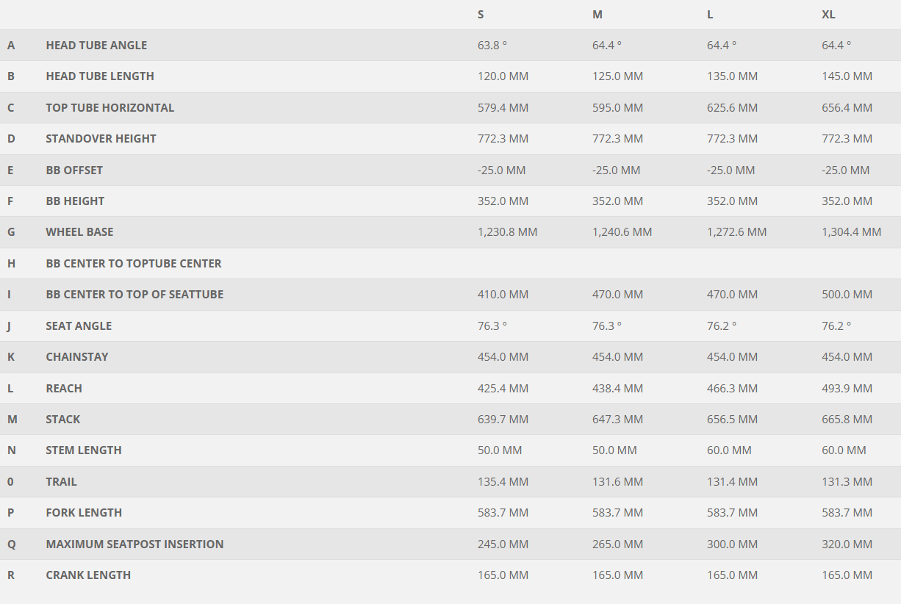Select the BB CENTER TO TOPTUBE CENTER label
Viewport: 901px width, 604px height.
(x=134, y=264)
